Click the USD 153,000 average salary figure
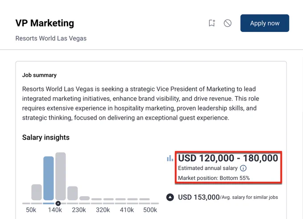The height and width of the screenshot is (219, 303). 199,197
